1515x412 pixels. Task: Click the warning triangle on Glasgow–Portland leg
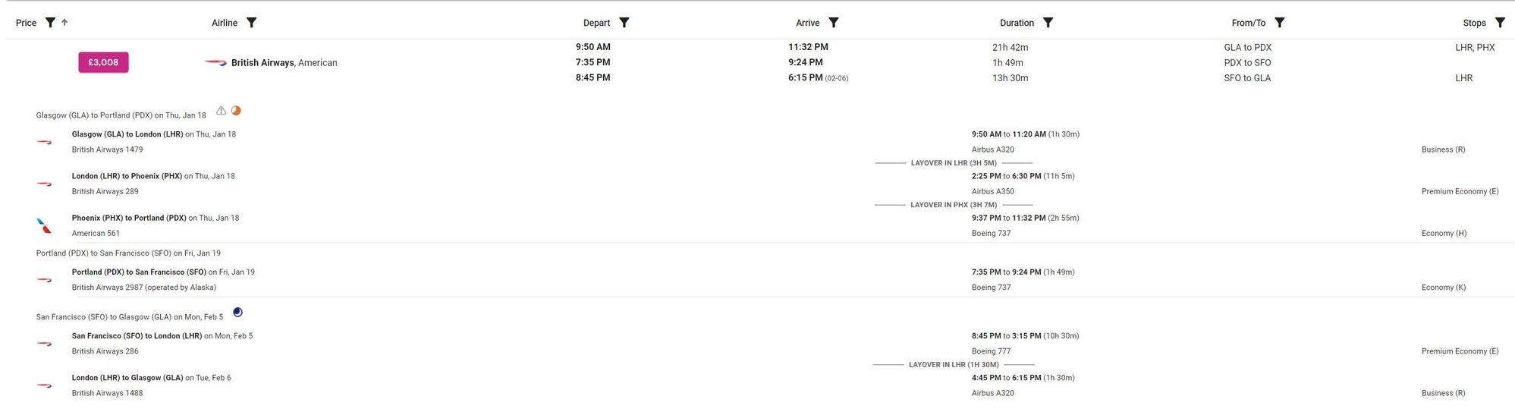(x=221, y=111)
